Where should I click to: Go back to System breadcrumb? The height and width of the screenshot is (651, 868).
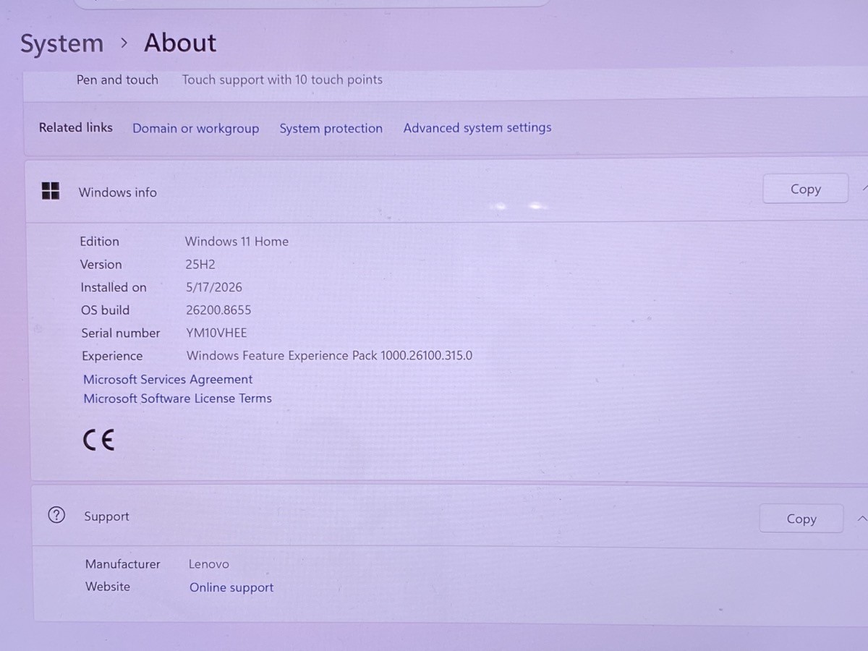coord(61,43)
